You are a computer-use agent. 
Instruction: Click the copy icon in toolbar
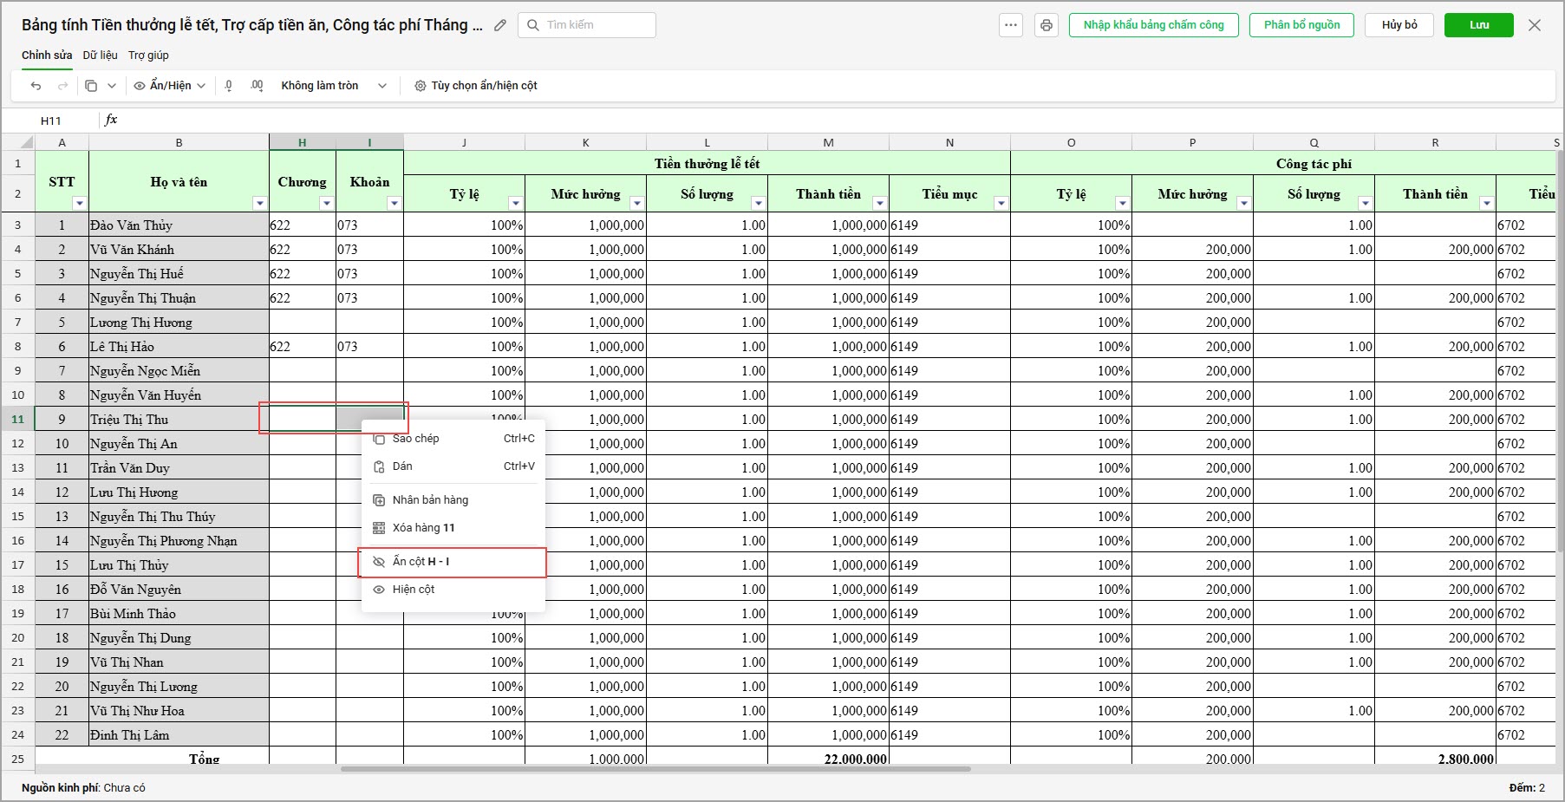(x=91, y=86)
